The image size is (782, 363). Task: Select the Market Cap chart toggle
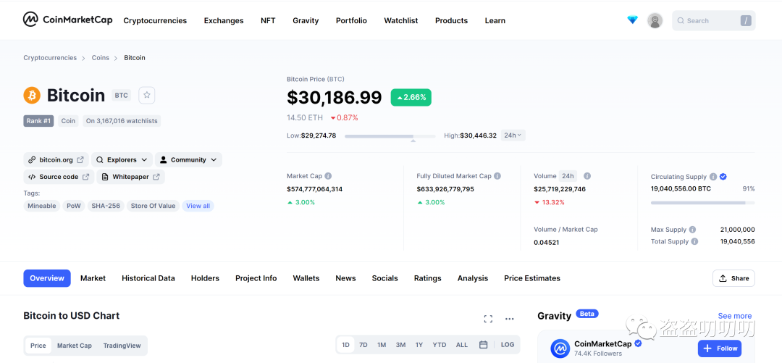[75, 346]
